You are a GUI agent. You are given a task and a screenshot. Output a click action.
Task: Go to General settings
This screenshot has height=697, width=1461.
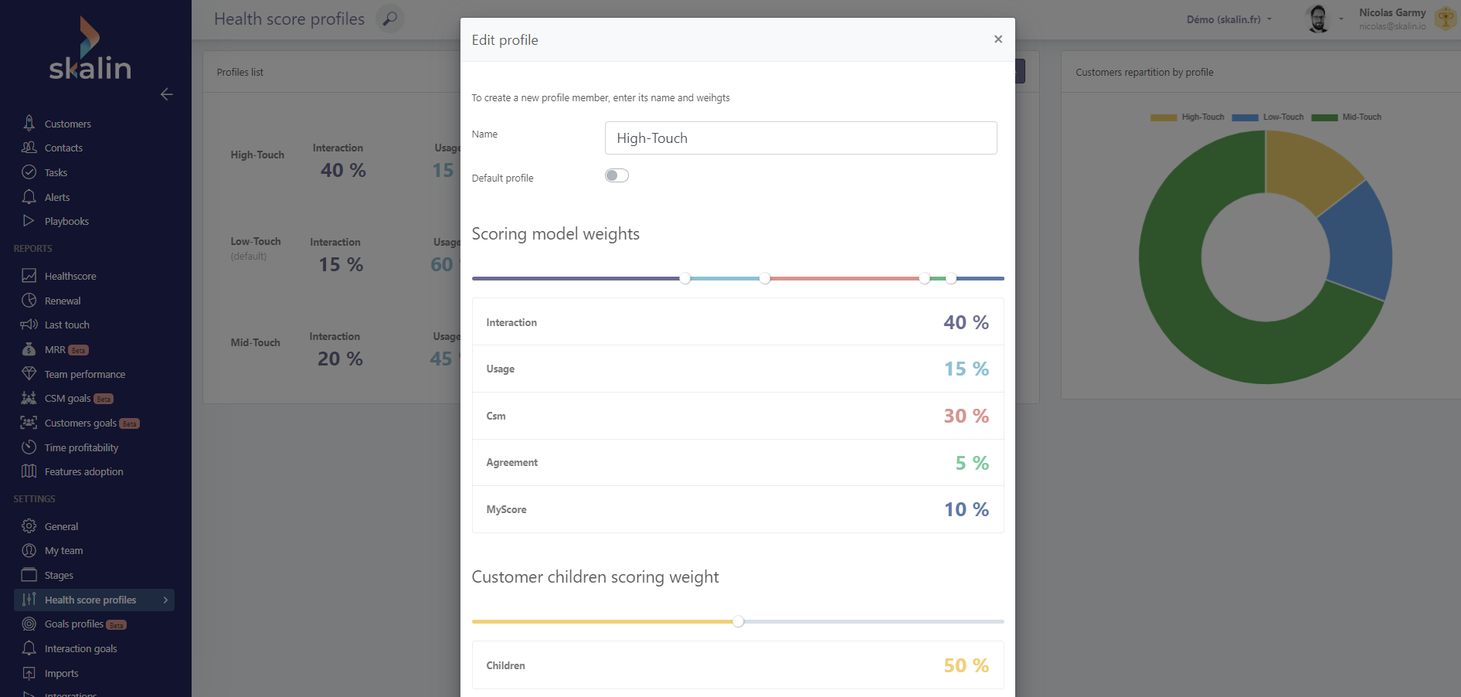[61, 526]
